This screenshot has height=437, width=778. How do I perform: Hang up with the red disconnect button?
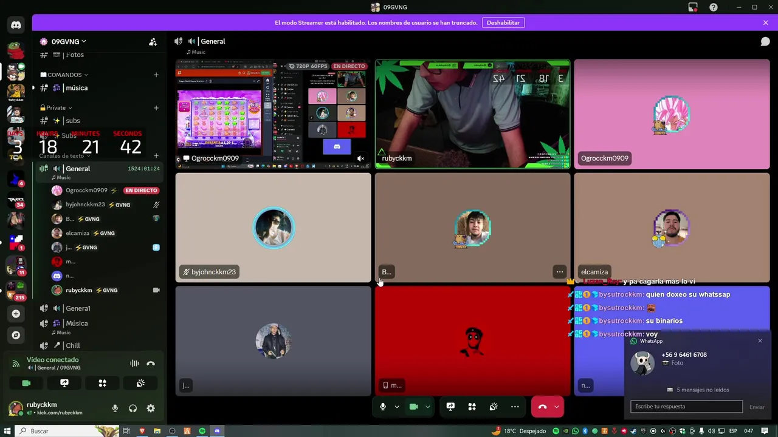click(x=542, y=407)
